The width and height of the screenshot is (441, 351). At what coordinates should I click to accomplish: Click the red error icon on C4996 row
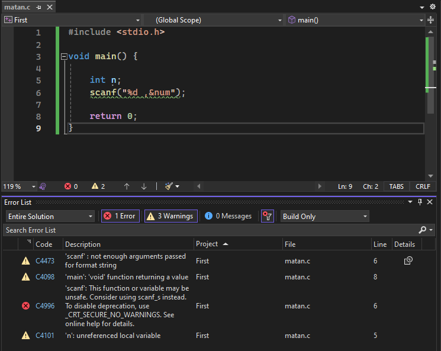tap(26, 305)
